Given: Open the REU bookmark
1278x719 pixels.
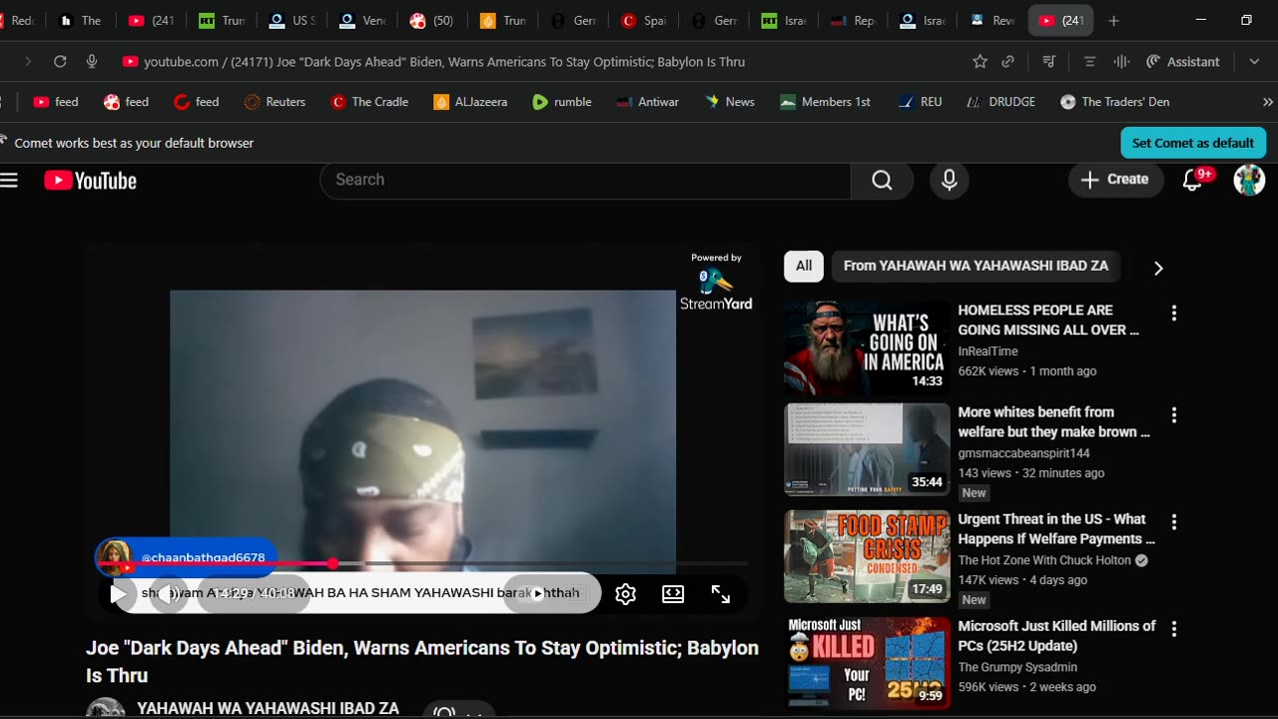Looking at the screenshot, I should 920,102.
